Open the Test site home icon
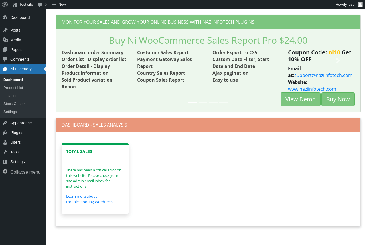The width and height of the screenshot is (365, 245). [15, 5]
